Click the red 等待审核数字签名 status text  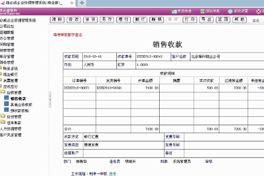(68, 35)
